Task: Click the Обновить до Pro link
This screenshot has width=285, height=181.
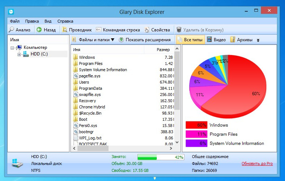Action: pyautogui.click(x=257, y=163)
